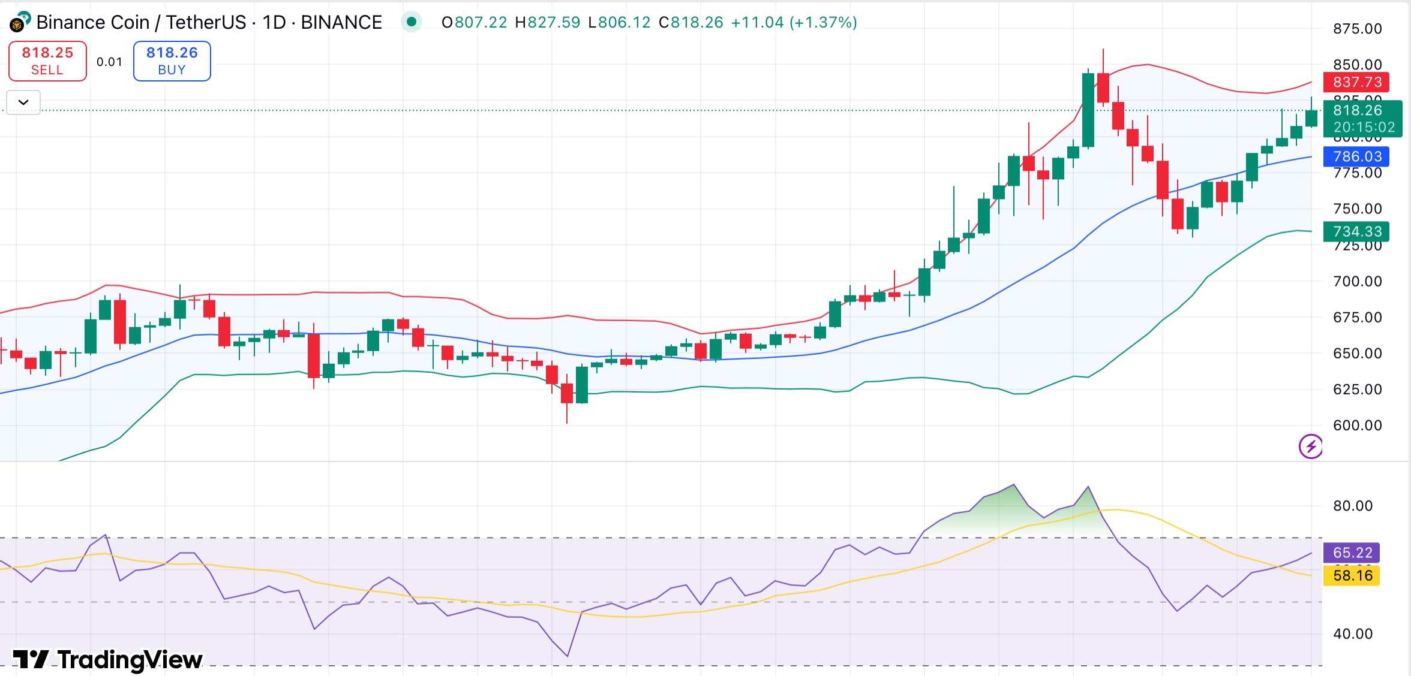Click the SELL button showing 818.25

click(47, 60)
